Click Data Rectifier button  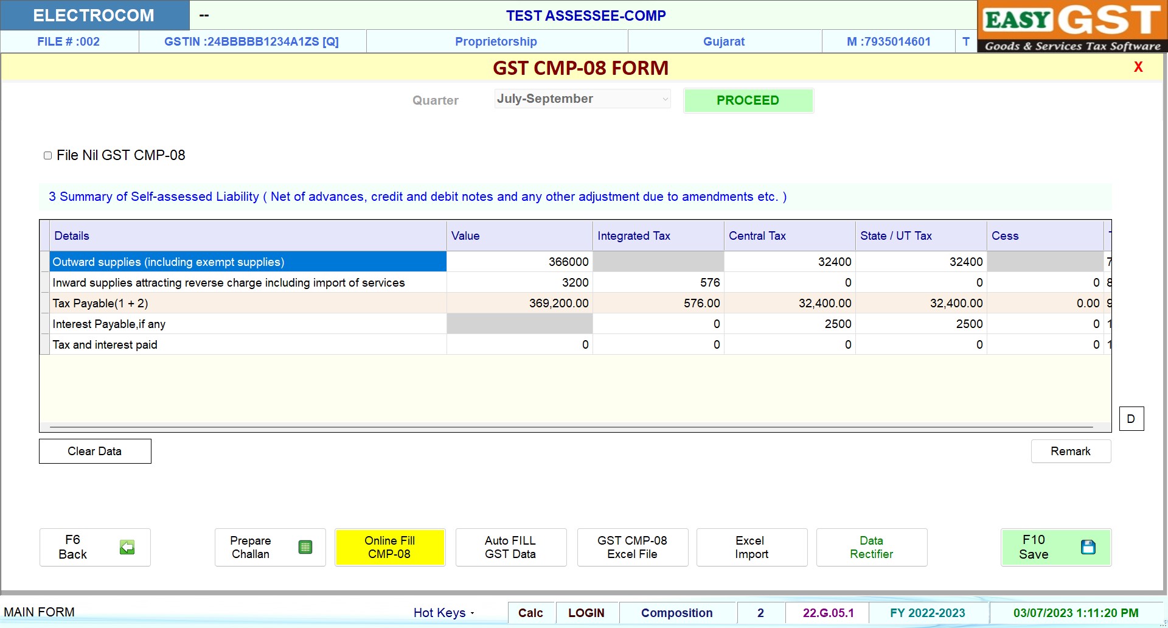[871, 547]
